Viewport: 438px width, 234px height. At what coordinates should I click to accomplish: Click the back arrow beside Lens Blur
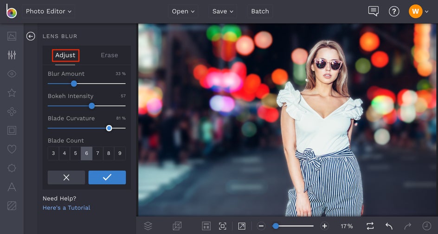tap(31, 36)
